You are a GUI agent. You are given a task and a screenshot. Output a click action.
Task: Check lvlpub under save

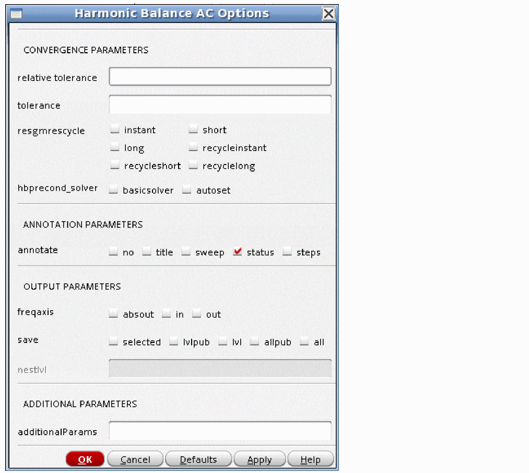[173, 342]
